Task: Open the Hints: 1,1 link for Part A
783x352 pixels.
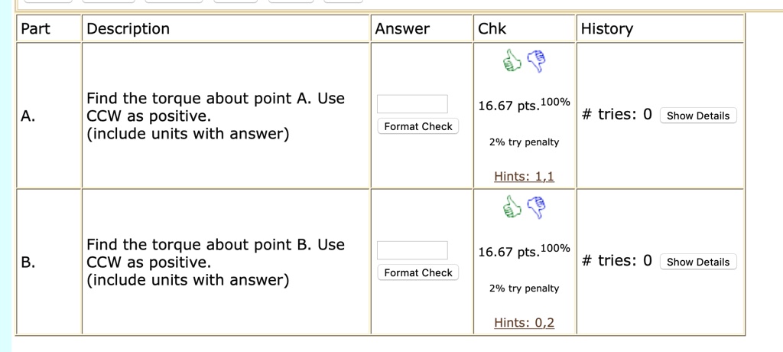Action: point(524,177)
